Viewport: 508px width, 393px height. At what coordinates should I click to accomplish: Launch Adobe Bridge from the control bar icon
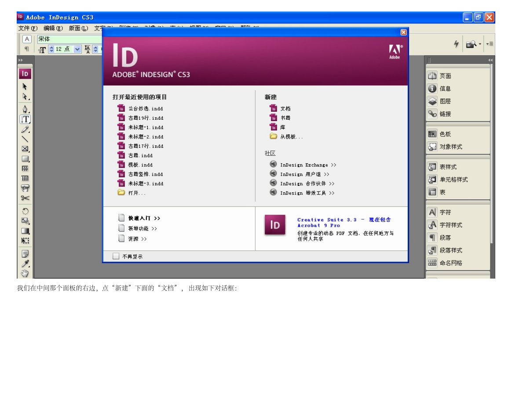[x=471, y=44]
